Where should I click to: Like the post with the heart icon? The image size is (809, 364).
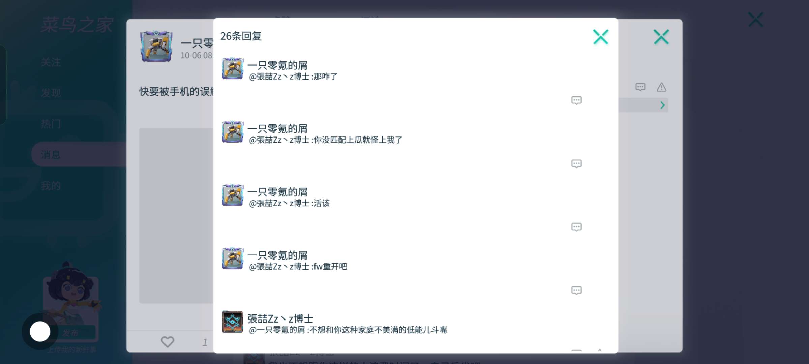(x=168, y=342)
